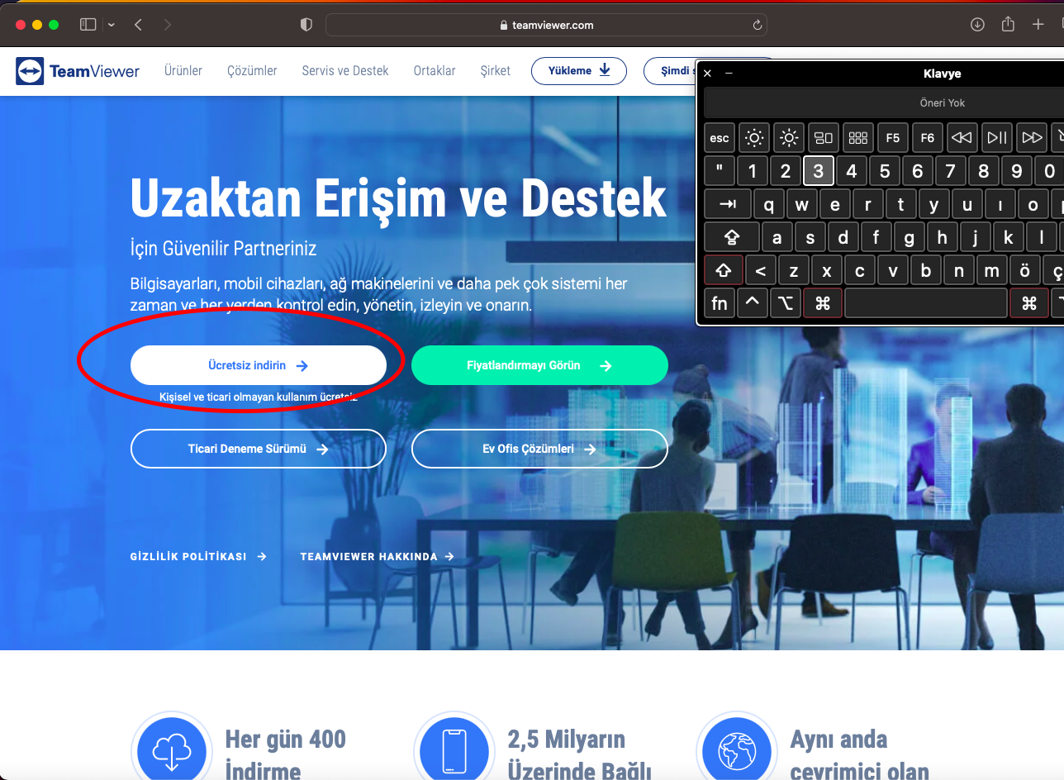Click the globe icon beside 'Aynı anda çevrimiçi olan'
This screenshot has height=780, width=1064.
736,749
